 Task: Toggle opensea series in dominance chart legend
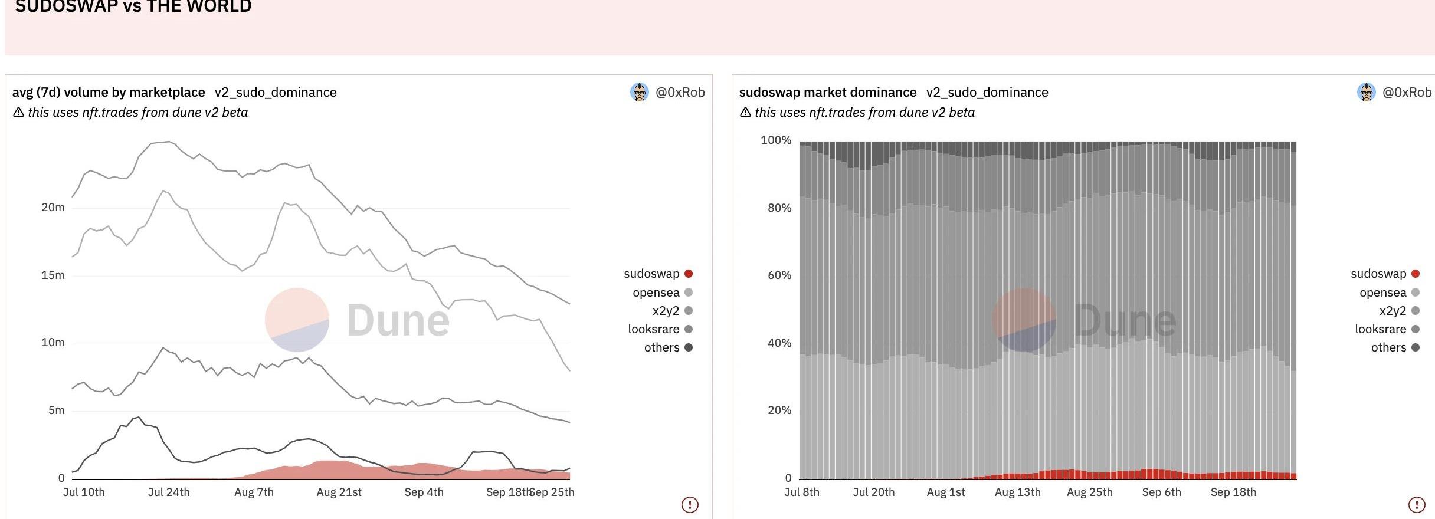[x=1390, y=293]
